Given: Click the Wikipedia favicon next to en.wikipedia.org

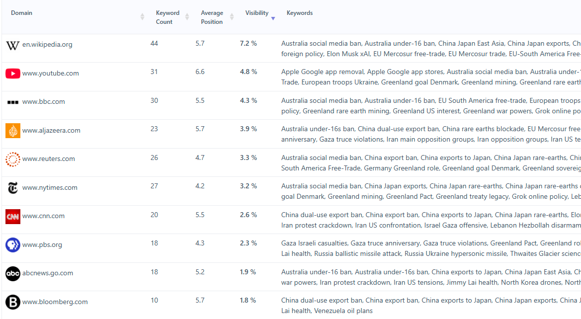Looking at the screenshot, I should 12,44.
